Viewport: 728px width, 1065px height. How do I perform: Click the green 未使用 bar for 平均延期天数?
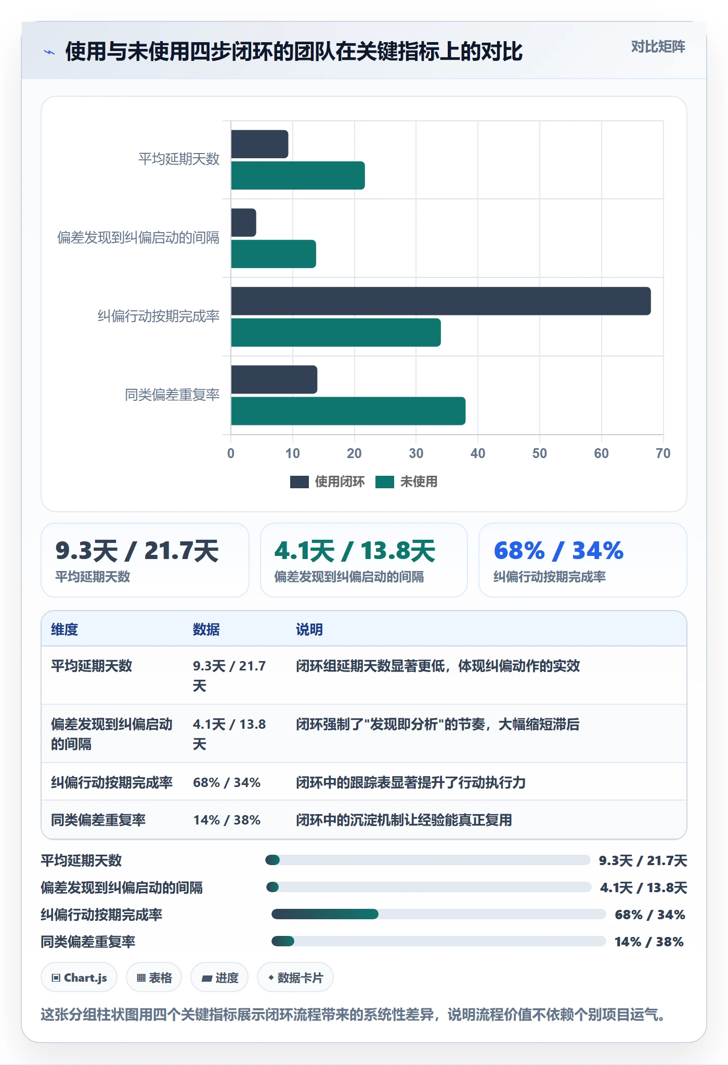click(x=298, y=175)
